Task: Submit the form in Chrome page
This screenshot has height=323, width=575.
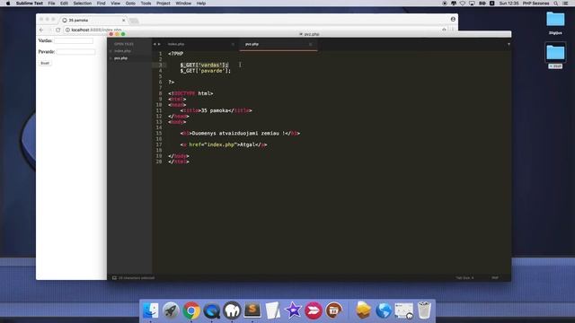Action: click(x=45, y=63)
